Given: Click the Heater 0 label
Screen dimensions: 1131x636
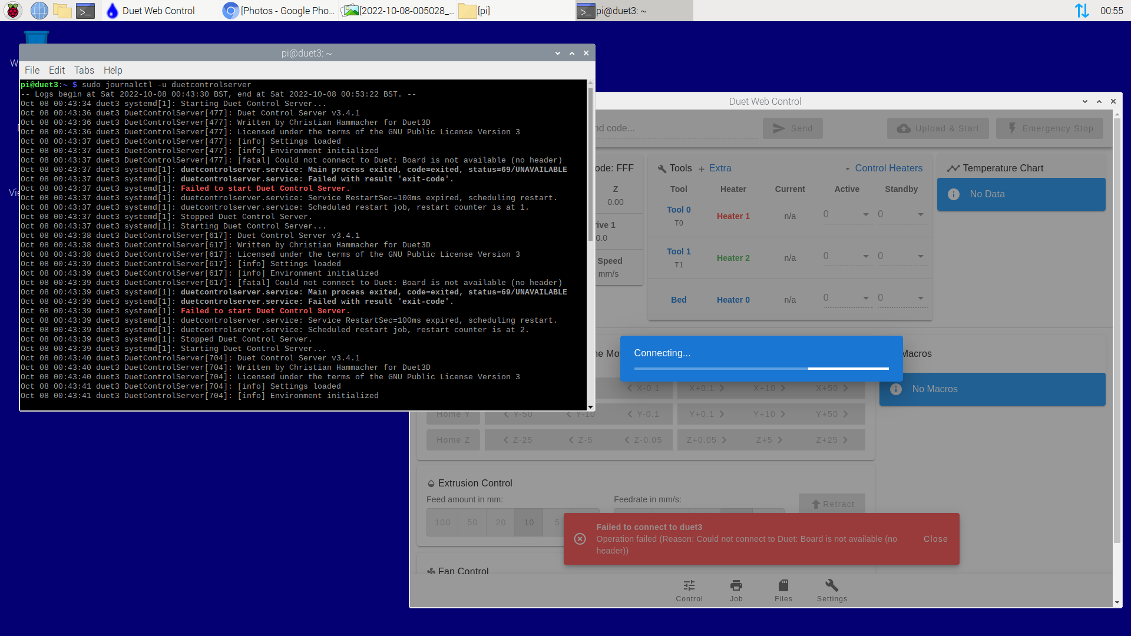Looking at the screenshot, I should pyautogui.click(x=733, y=300).
